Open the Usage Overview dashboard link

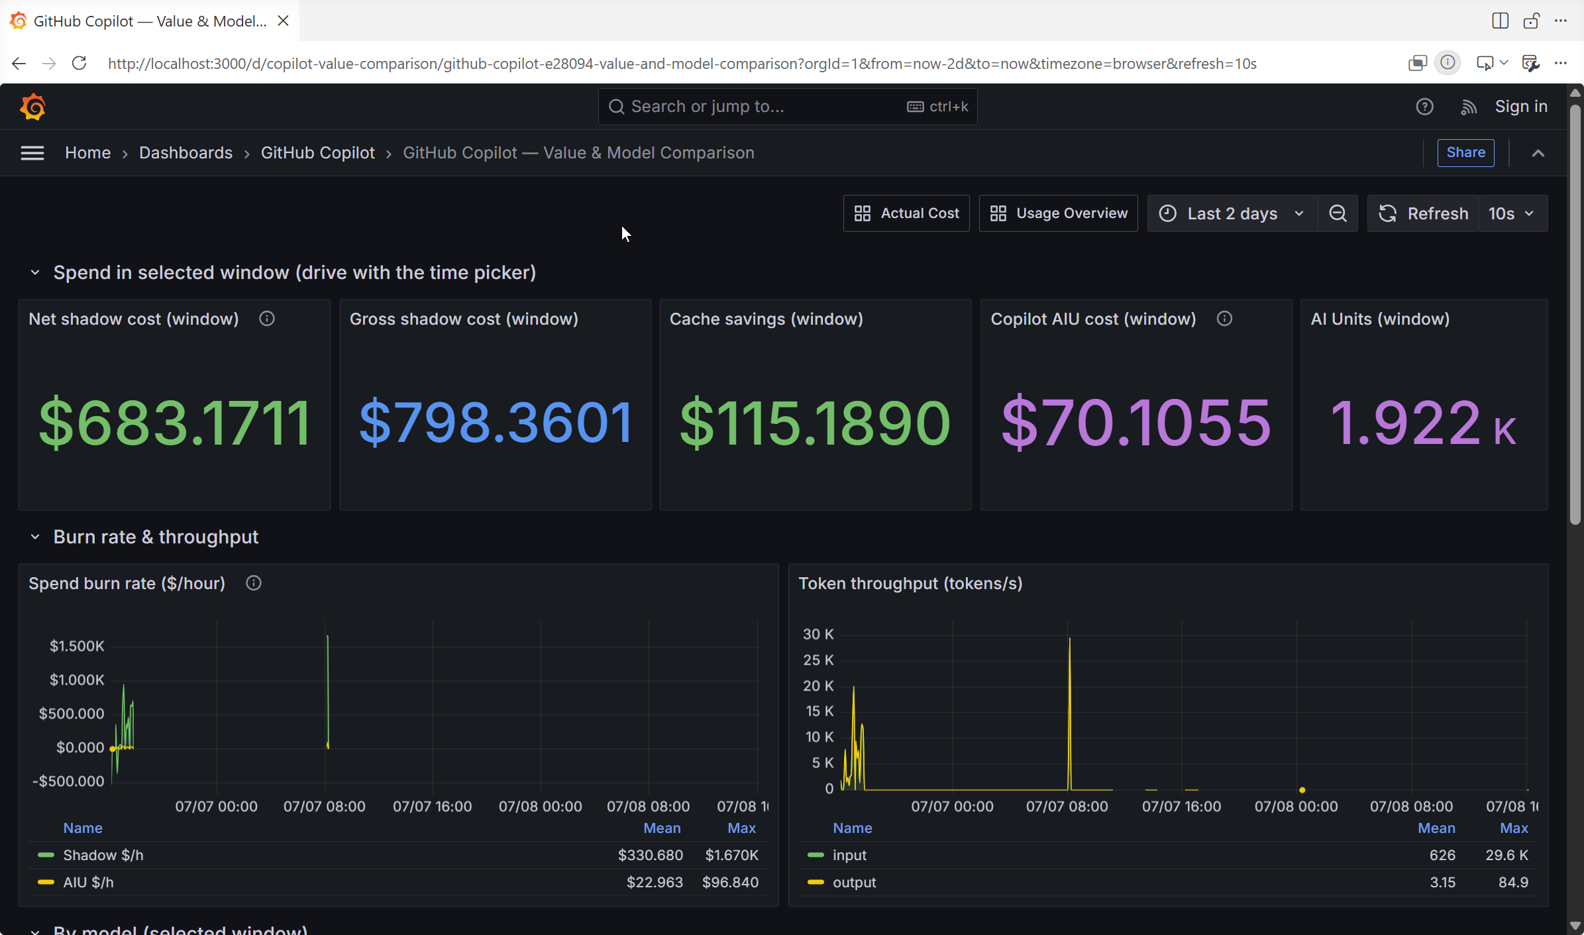[1058, 213]
